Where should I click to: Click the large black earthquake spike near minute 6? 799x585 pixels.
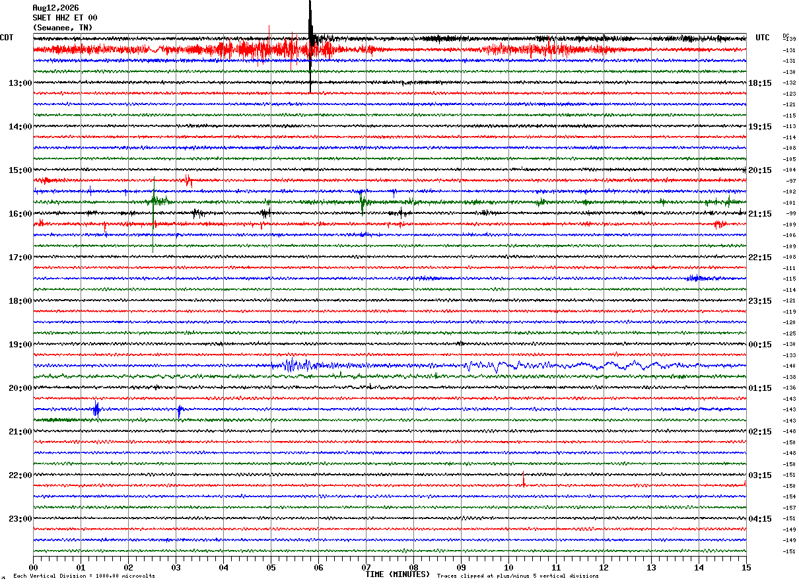tap(310, 46)
